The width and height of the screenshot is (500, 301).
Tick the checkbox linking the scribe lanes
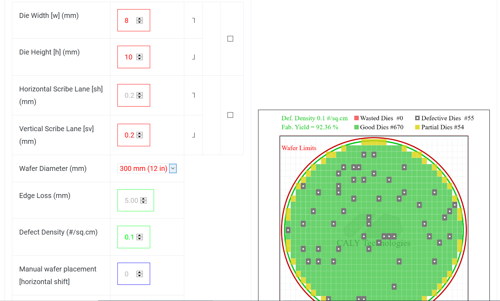click(230, 115)
